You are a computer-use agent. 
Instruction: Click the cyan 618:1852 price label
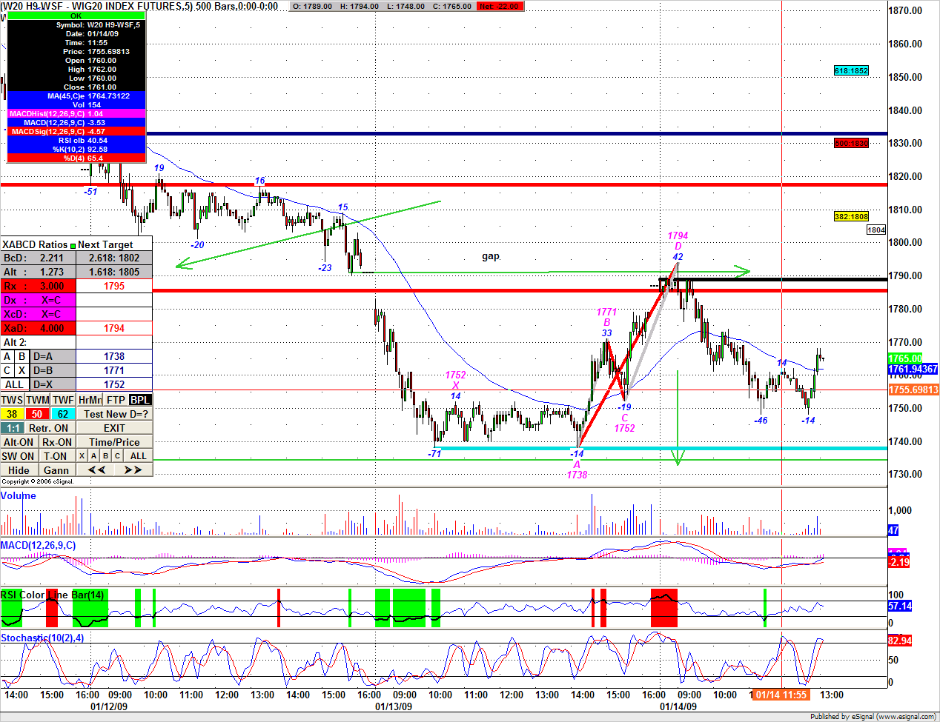851,71
